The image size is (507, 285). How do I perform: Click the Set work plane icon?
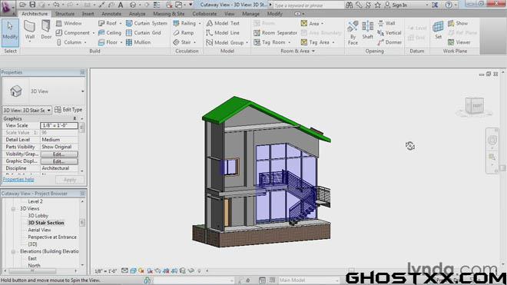[438, 30]
